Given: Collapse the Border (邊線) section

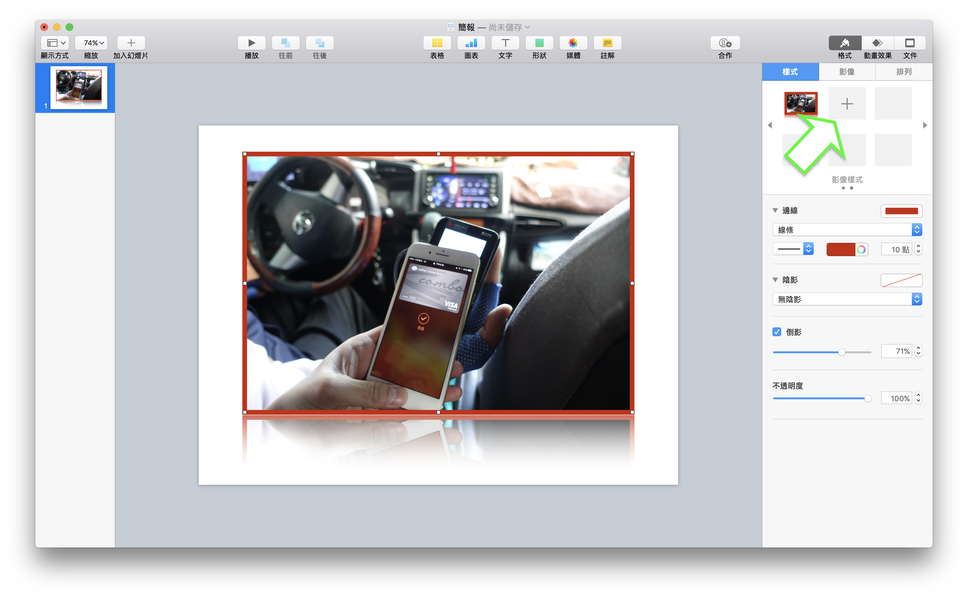Looking at the screenshot, I should coord(775,210).
